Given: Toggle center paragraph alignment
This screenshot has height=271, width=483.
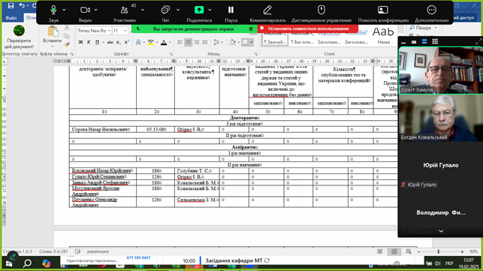Looking at the screenshot, I should point(188,42).
